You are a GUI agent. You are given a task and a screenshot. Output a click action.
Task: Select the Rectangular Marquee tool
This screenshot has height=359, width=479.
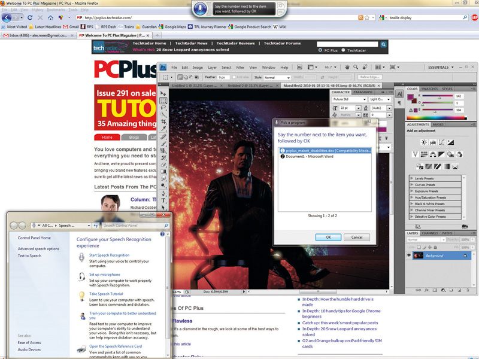point(163,101)
